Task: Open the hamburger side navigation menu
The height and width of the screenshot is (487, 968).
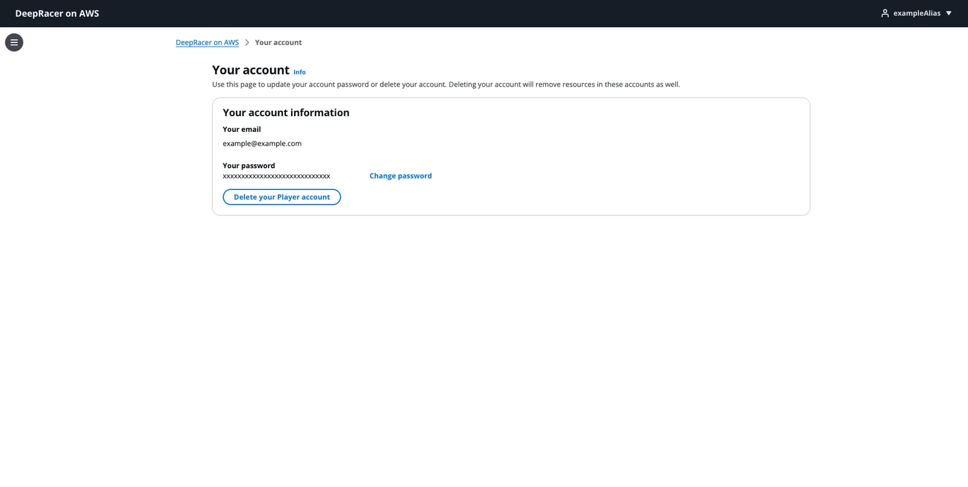Action: coord(14,42)
